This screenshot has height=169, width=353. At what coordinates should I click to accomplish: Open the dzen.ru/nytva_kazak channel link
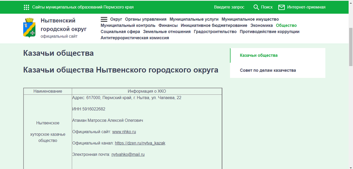(x=140, y=143)
